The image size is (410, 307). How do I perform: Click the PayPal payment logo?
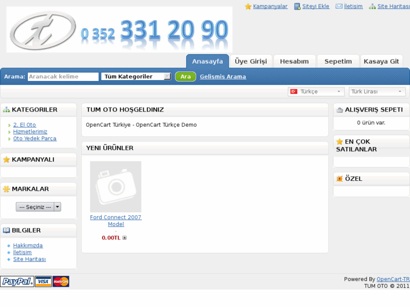(17, 282)
